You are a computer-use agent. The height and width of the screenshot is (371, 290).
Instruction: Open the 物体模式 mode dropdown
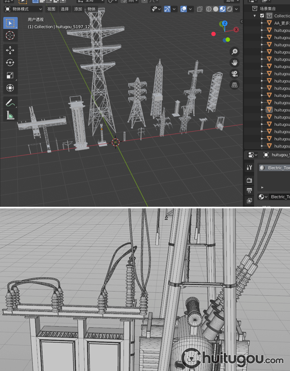(23, 9)
